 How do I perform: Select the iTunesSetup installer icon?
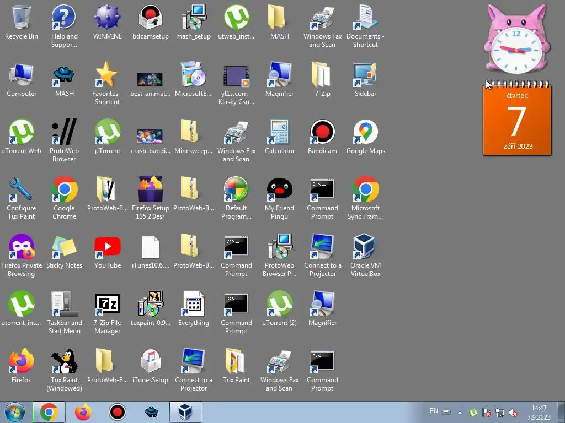click(x=150, y=366)
